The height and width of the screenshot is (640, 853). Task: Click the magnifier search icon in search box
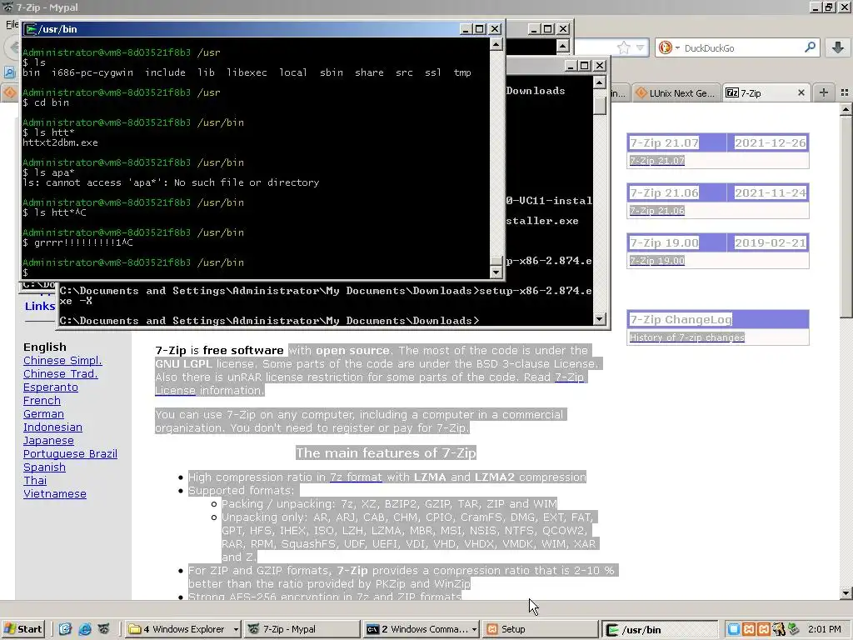[810, 47]
